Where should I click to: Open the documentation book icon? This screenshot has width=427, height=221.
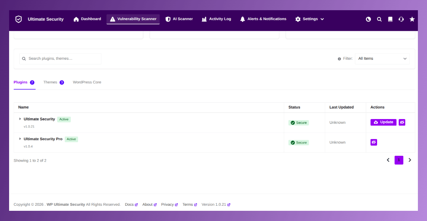390,19
